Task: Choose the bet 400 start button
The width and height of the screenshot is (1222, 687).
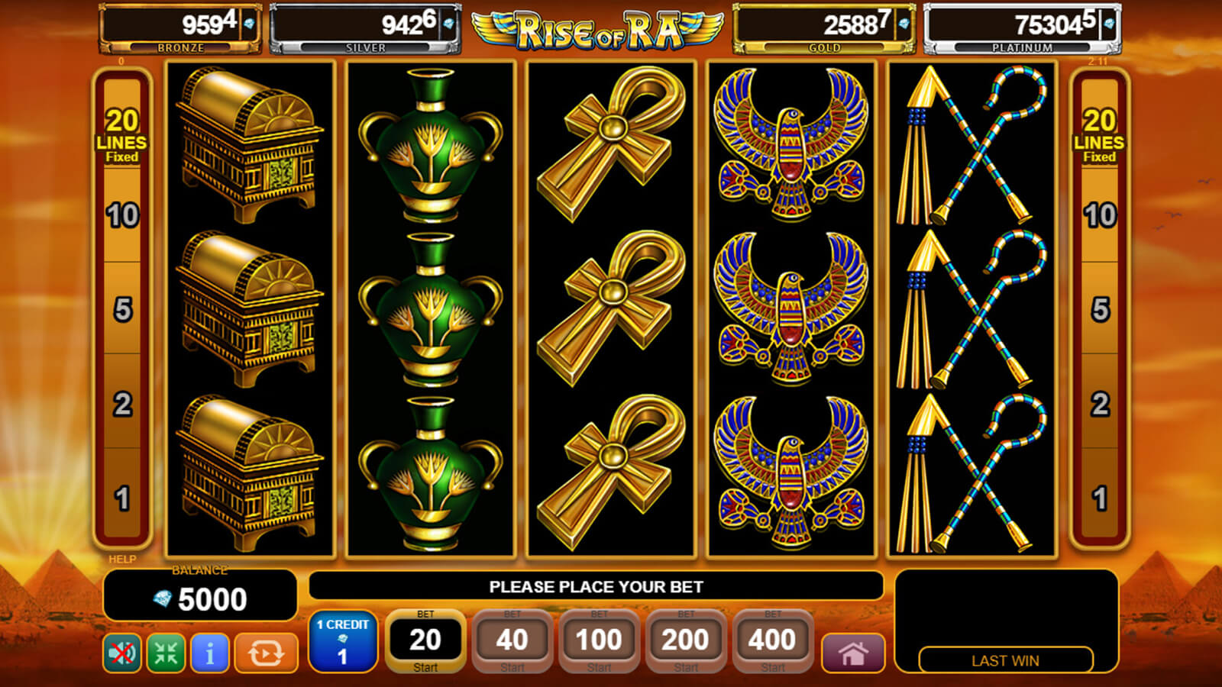Action: coord(773,641)
